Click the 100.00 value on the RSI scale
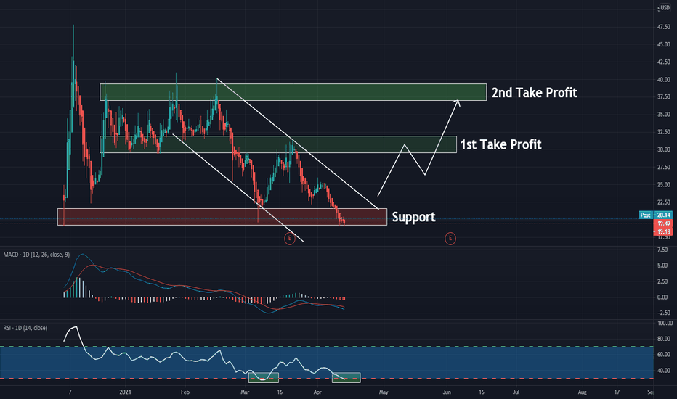 point(665,323)
